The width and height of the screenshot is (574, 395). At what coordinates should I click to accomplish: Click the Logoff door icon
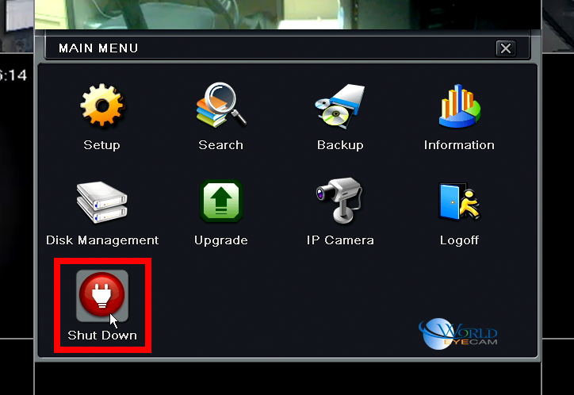coord(459,201)
